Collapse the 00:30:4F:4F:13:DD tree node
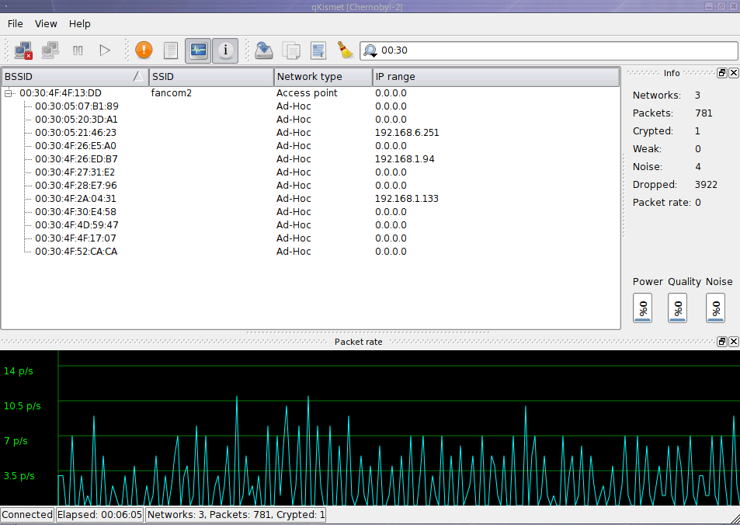 coord(9,93)
